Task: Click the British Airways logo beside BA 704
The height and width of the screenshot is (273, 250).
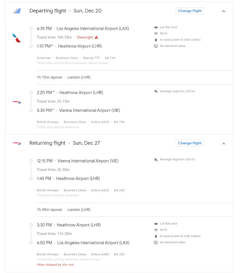Action: (16, 102)
